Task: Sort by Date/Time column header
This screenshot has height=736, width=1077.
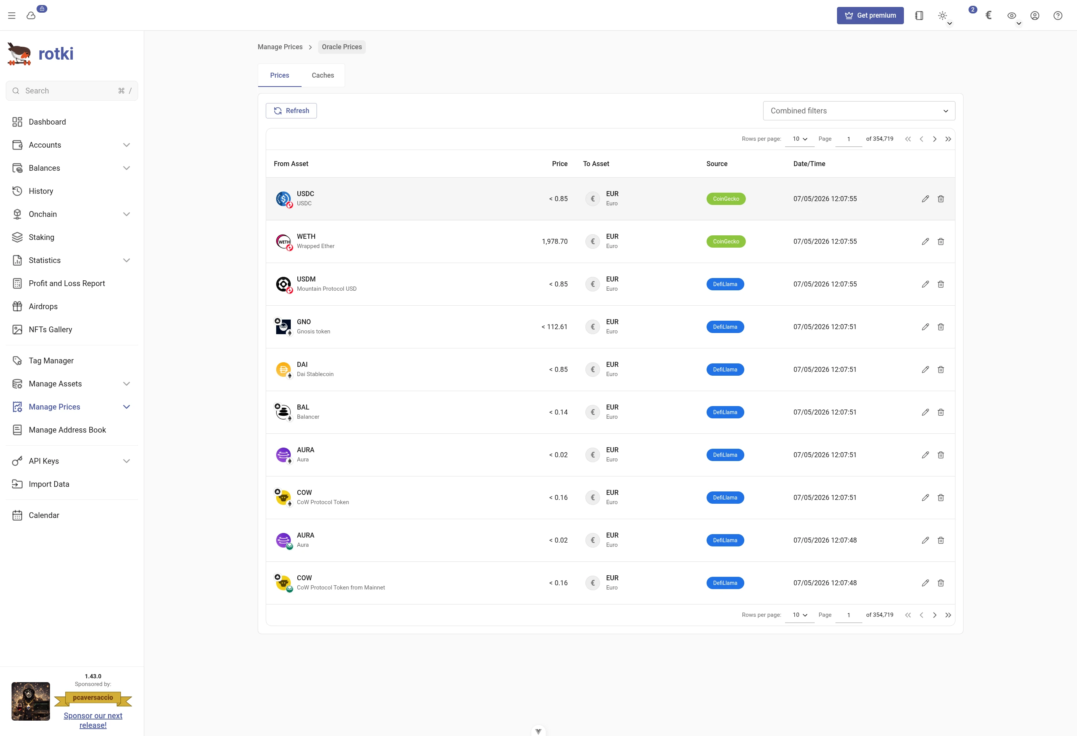Action: click(x=809, y=164)
